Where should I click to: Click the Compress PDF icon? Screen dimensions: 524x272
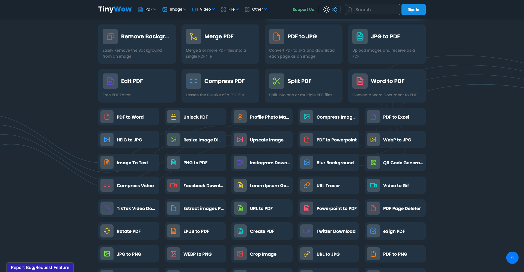pos(193,81)
